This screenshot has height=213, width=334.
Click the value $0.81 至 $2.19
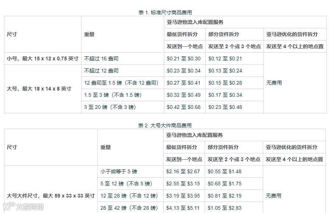pos(225,196)
